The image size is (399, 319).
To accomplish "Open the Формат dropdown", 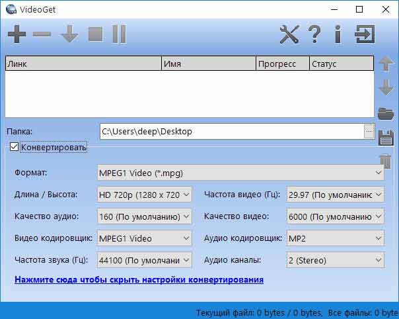I will click(x=240, y=173).
